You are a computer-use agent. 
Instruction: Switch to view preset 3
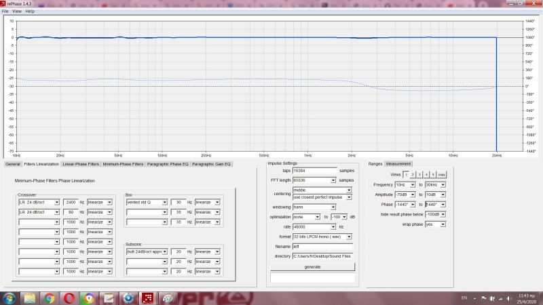coord(421,174)
